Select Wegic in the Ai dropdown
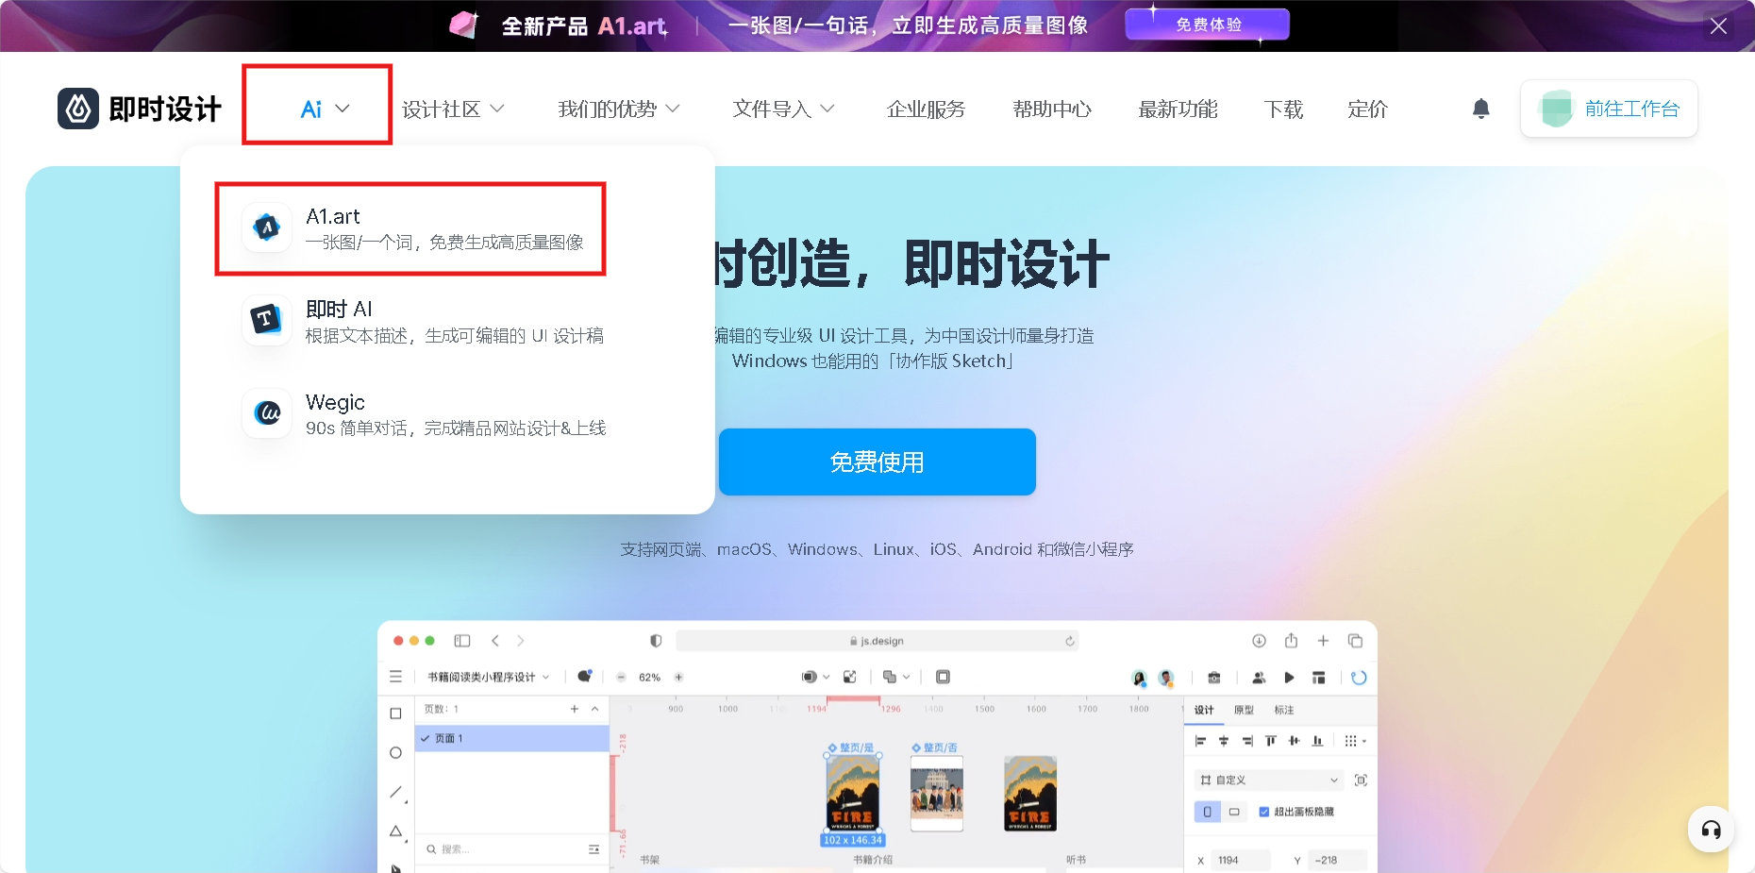 424,414
